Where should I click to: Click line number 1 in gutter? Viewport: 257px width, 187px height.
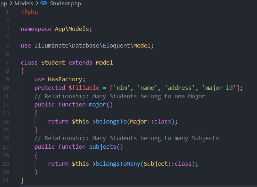point(7,12)
